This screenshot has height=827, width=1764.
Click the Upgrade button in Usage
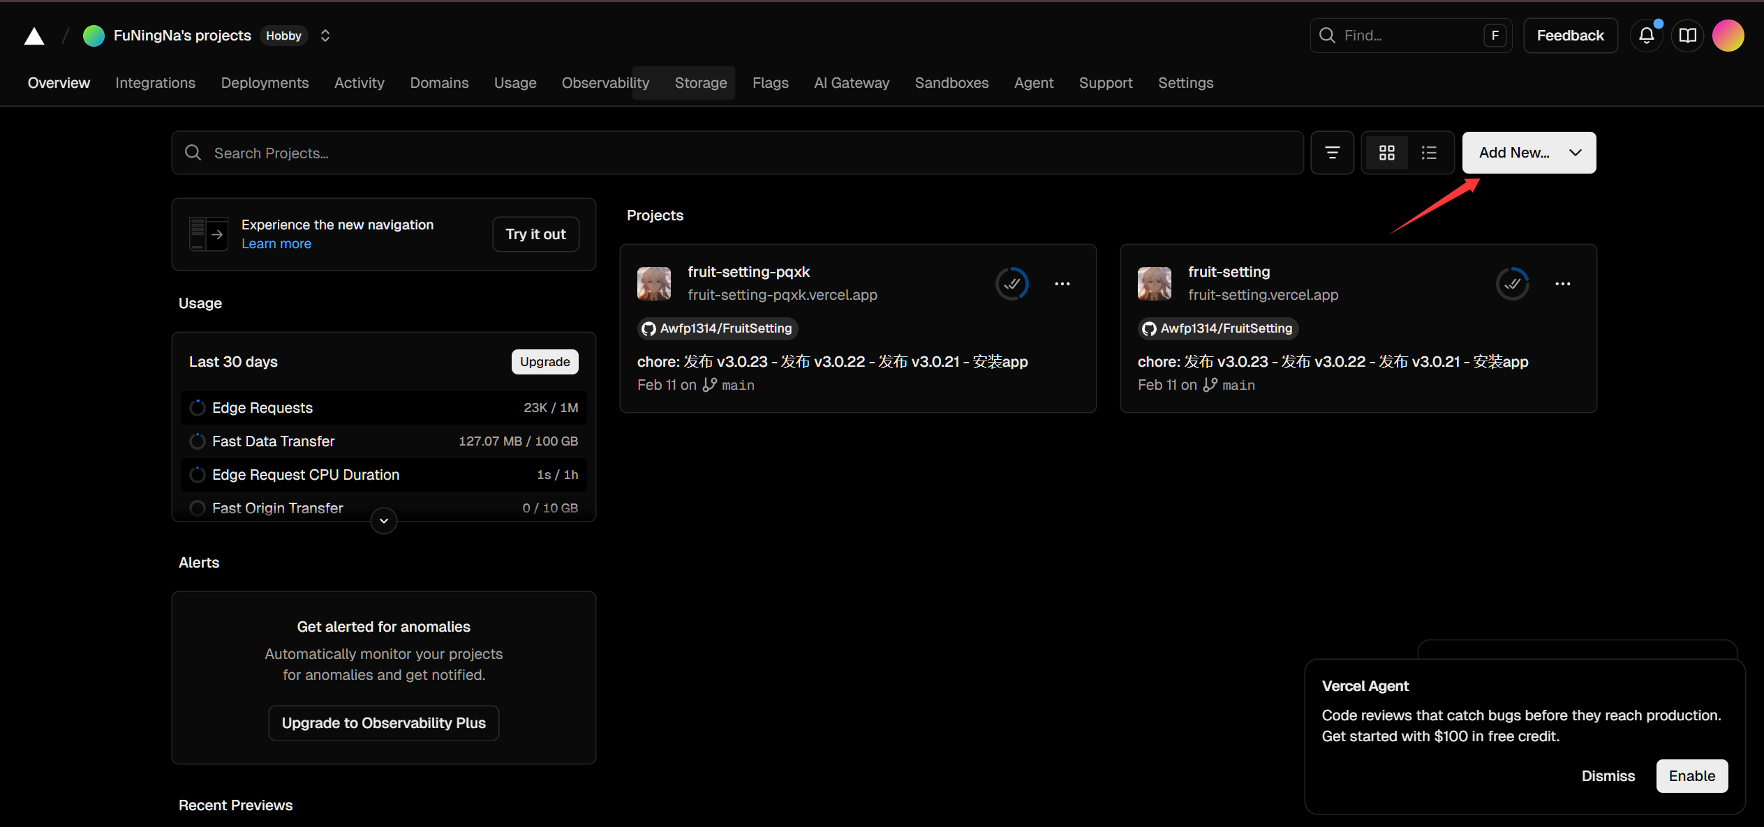[544, 362]
